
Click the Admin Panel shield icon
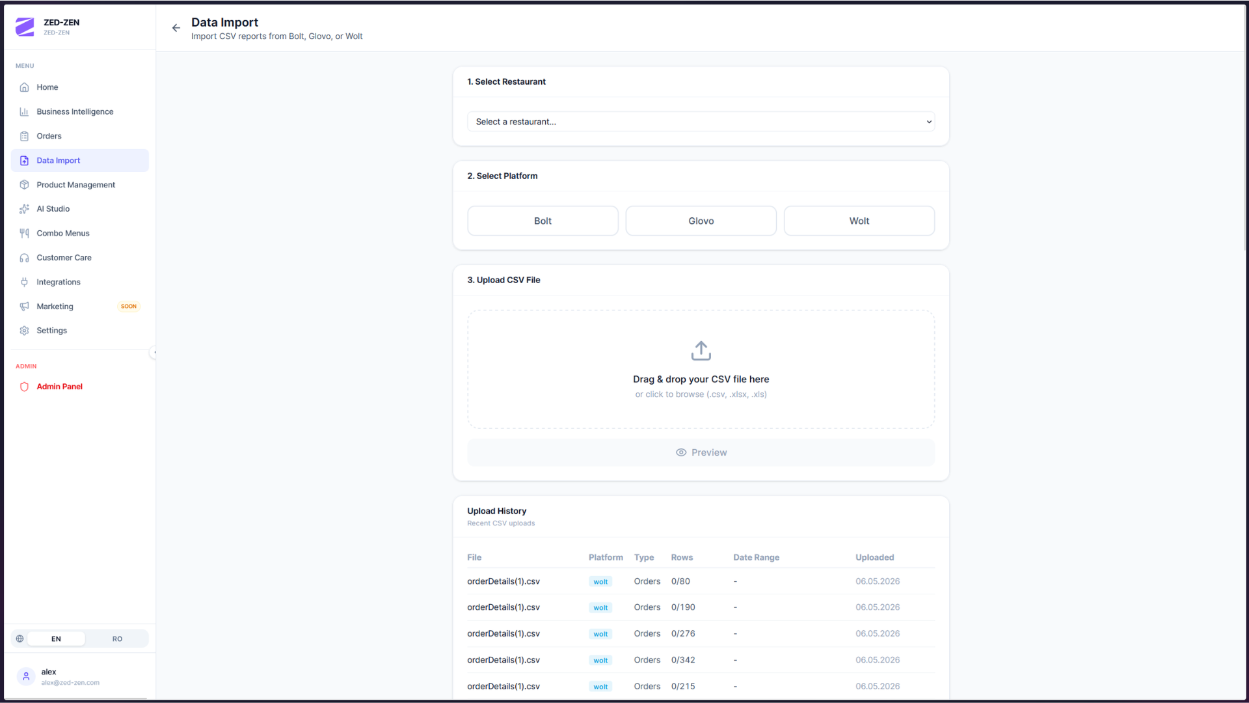(24, 387)
